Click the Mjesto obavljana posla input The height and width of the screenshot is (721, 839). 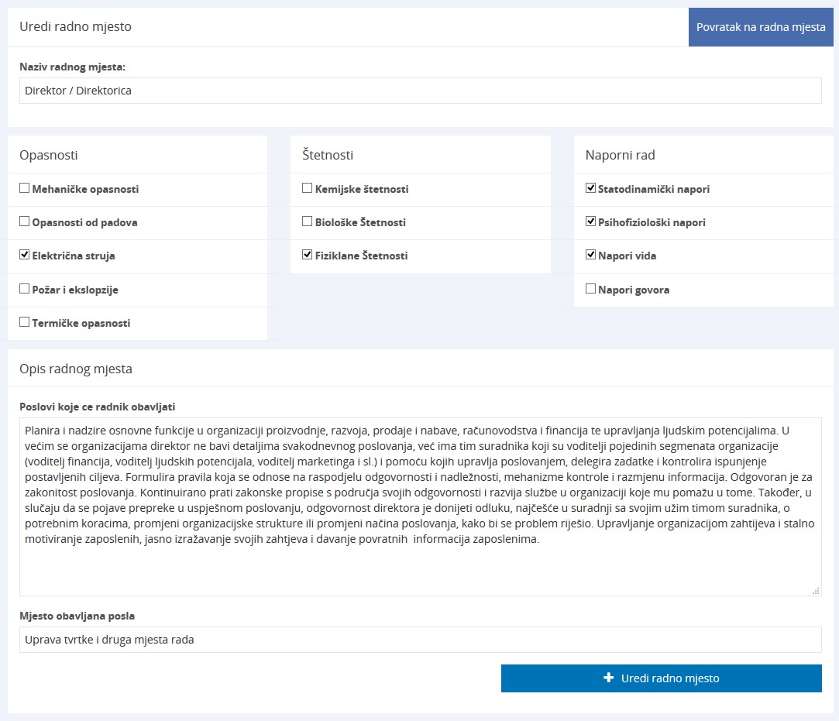pyautogui.click(x=420, y=640)
